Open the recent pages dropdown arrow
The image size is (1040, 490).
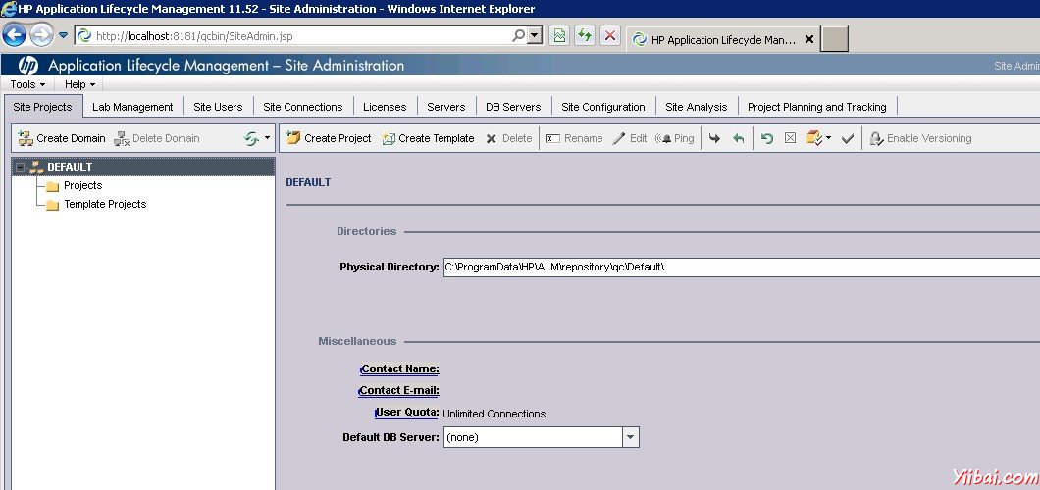(64, 35)
